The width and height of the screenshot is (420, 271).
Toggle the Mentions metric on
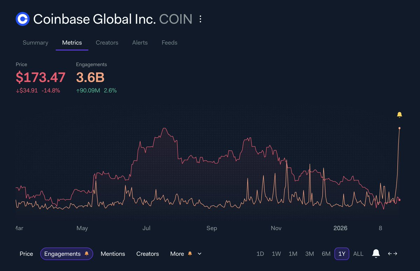pyautogui.click(x=113, y=254)
